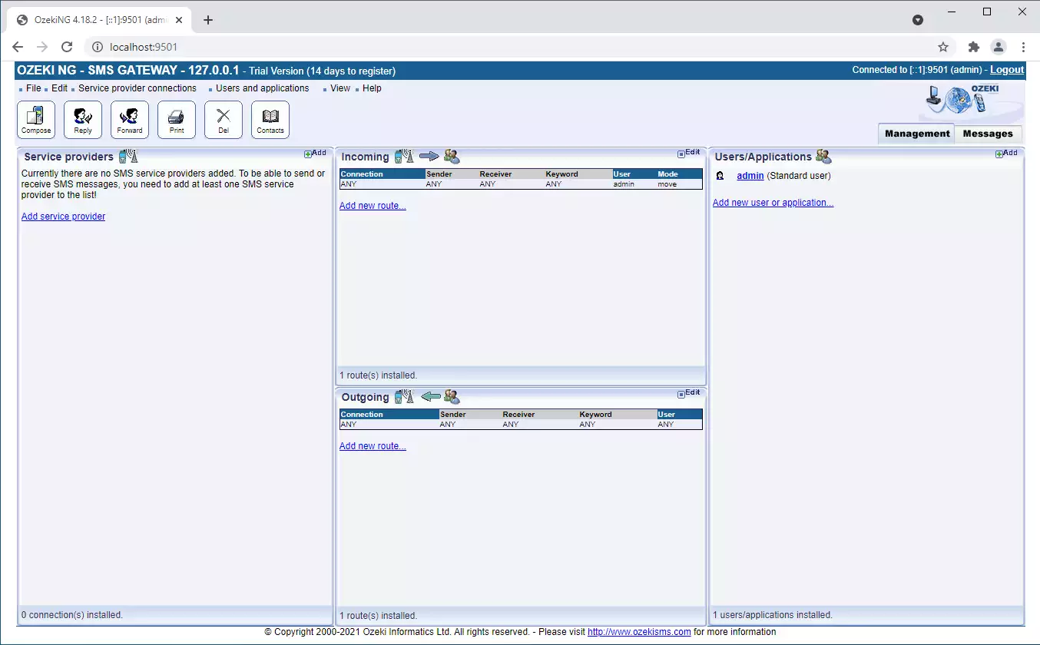
Task: Click the Outgoing table User header
Action: (679, 415)
